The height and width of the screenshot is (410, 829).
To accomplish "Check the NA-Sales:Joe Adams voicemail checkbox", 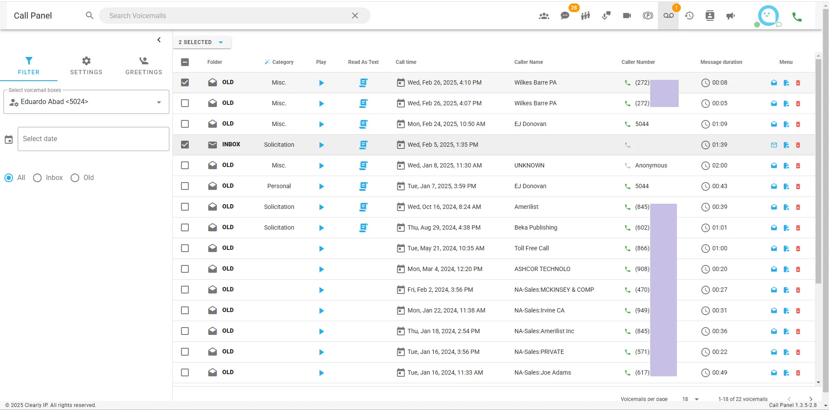I will [x=185, y=372].
